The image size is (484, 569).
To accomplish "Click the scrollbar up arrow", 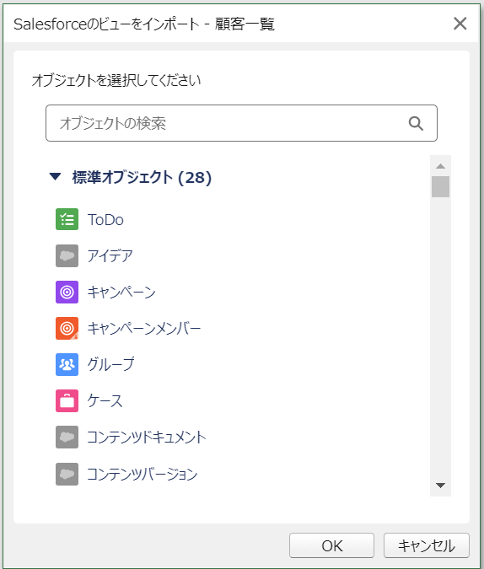I will 440,166.
